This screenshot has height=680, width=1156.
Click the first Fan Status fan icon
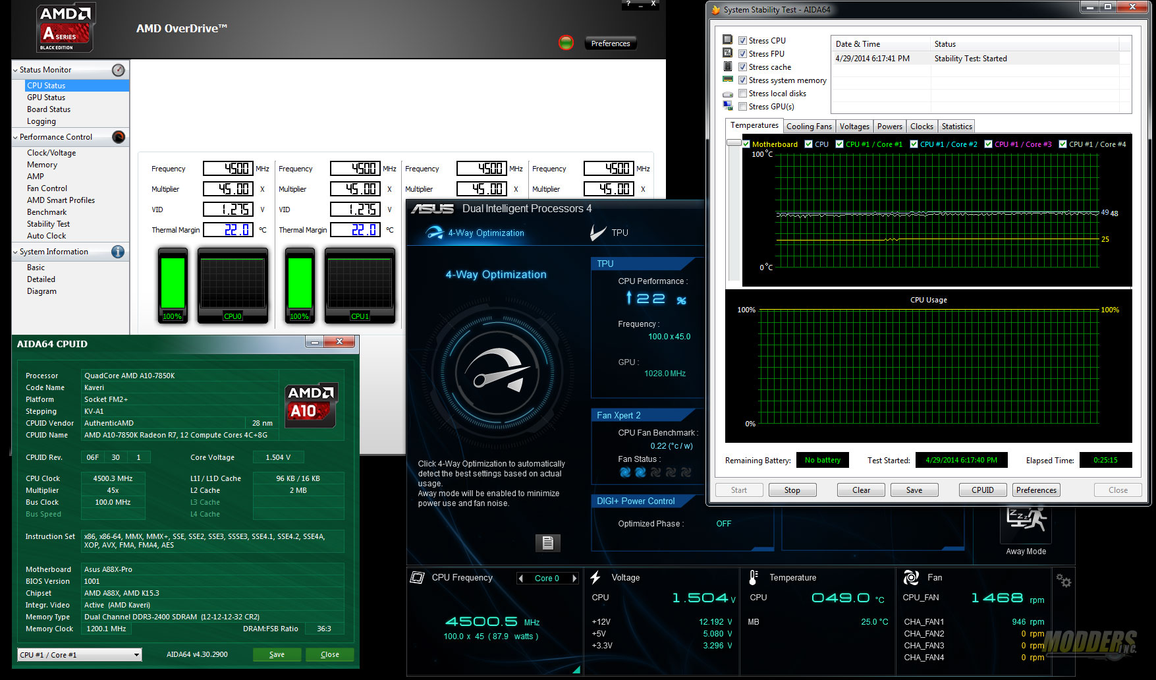[625, 472]
